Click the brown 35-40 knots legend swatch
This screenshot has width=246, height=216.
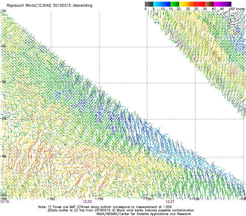coord(209,4)
